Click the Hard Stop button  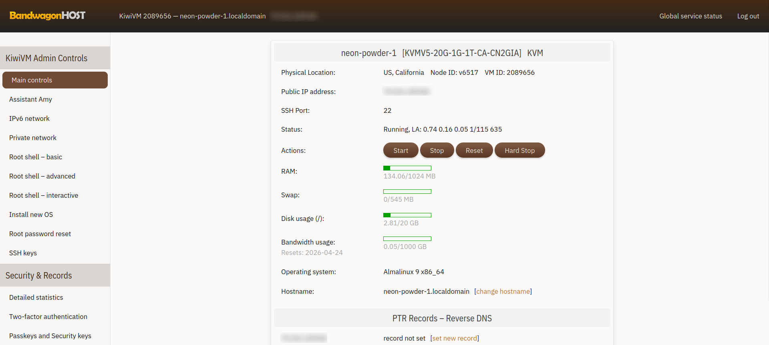click(519, 150)
